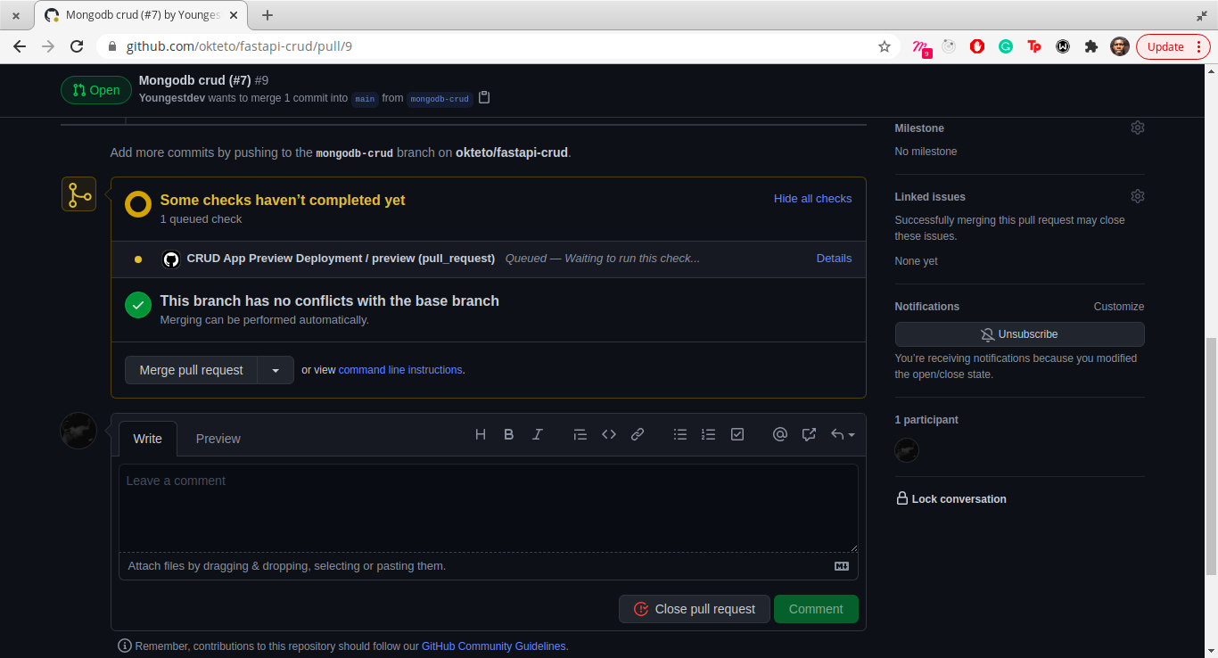Mention a user with the @ icon
Image resolution: width=1218 pixels, height=658 pixels.
(x=780, y=434)
